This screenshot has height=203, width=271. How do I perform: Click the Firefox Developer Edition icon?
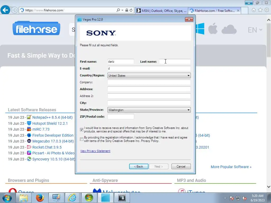pyautogui.click(x=29, y=135)
